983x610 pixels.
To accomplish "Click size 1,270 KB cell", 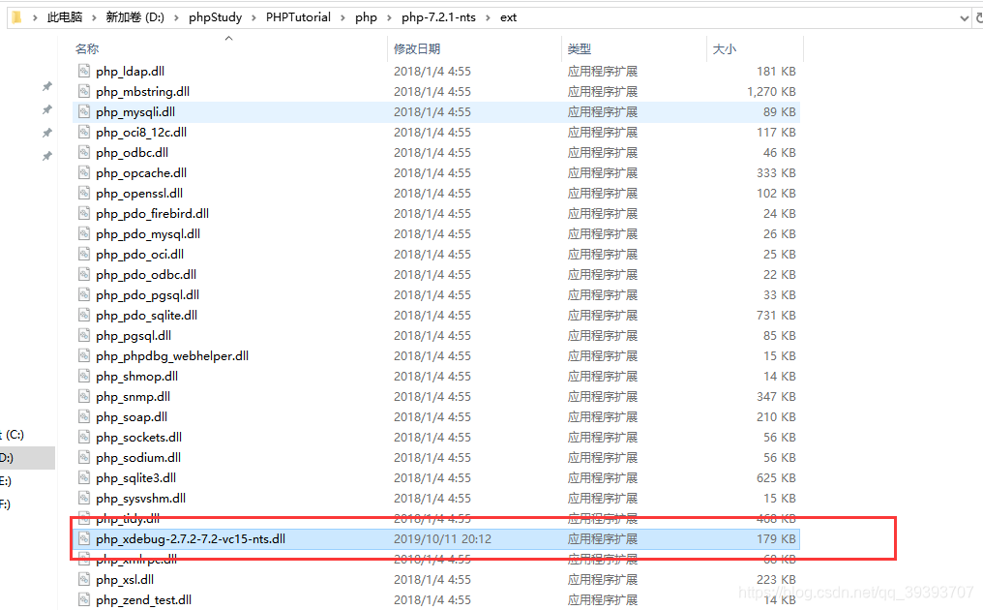I will (x=771, y=92).
